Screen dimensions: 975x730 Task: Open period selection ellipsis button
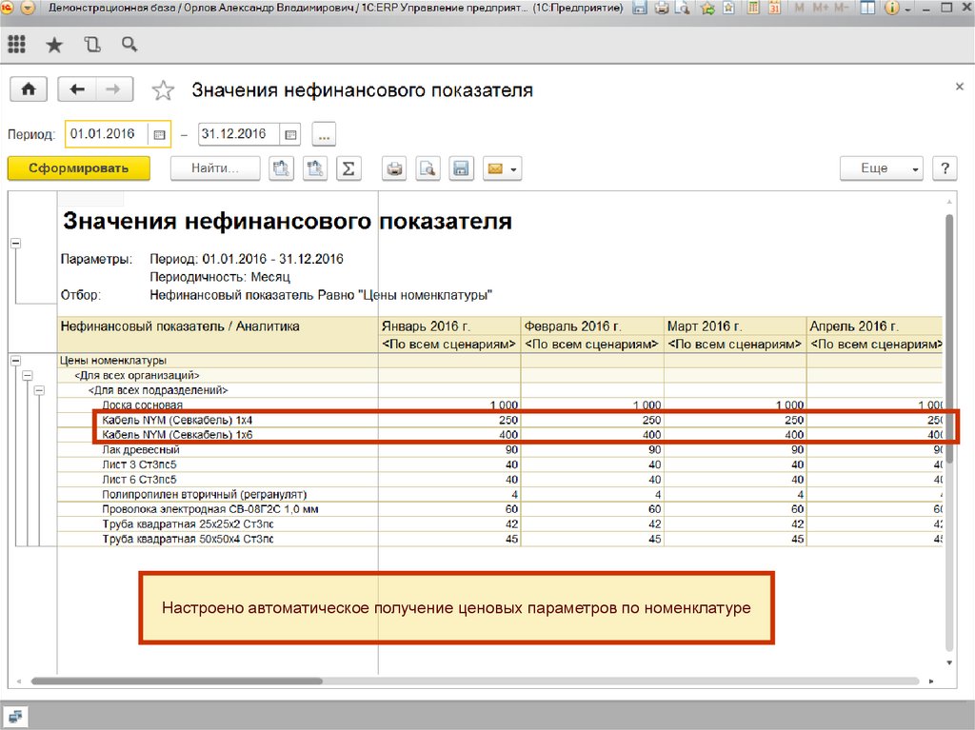coord(323,134)
